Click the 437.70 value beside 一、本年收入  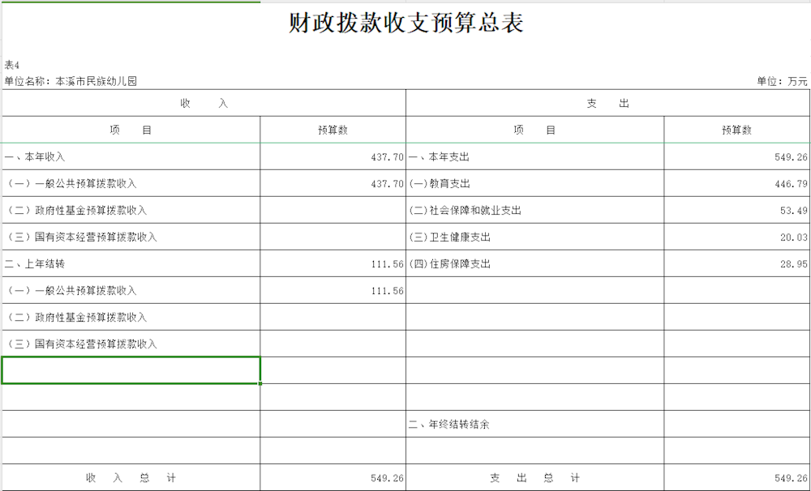click(333, 156)
